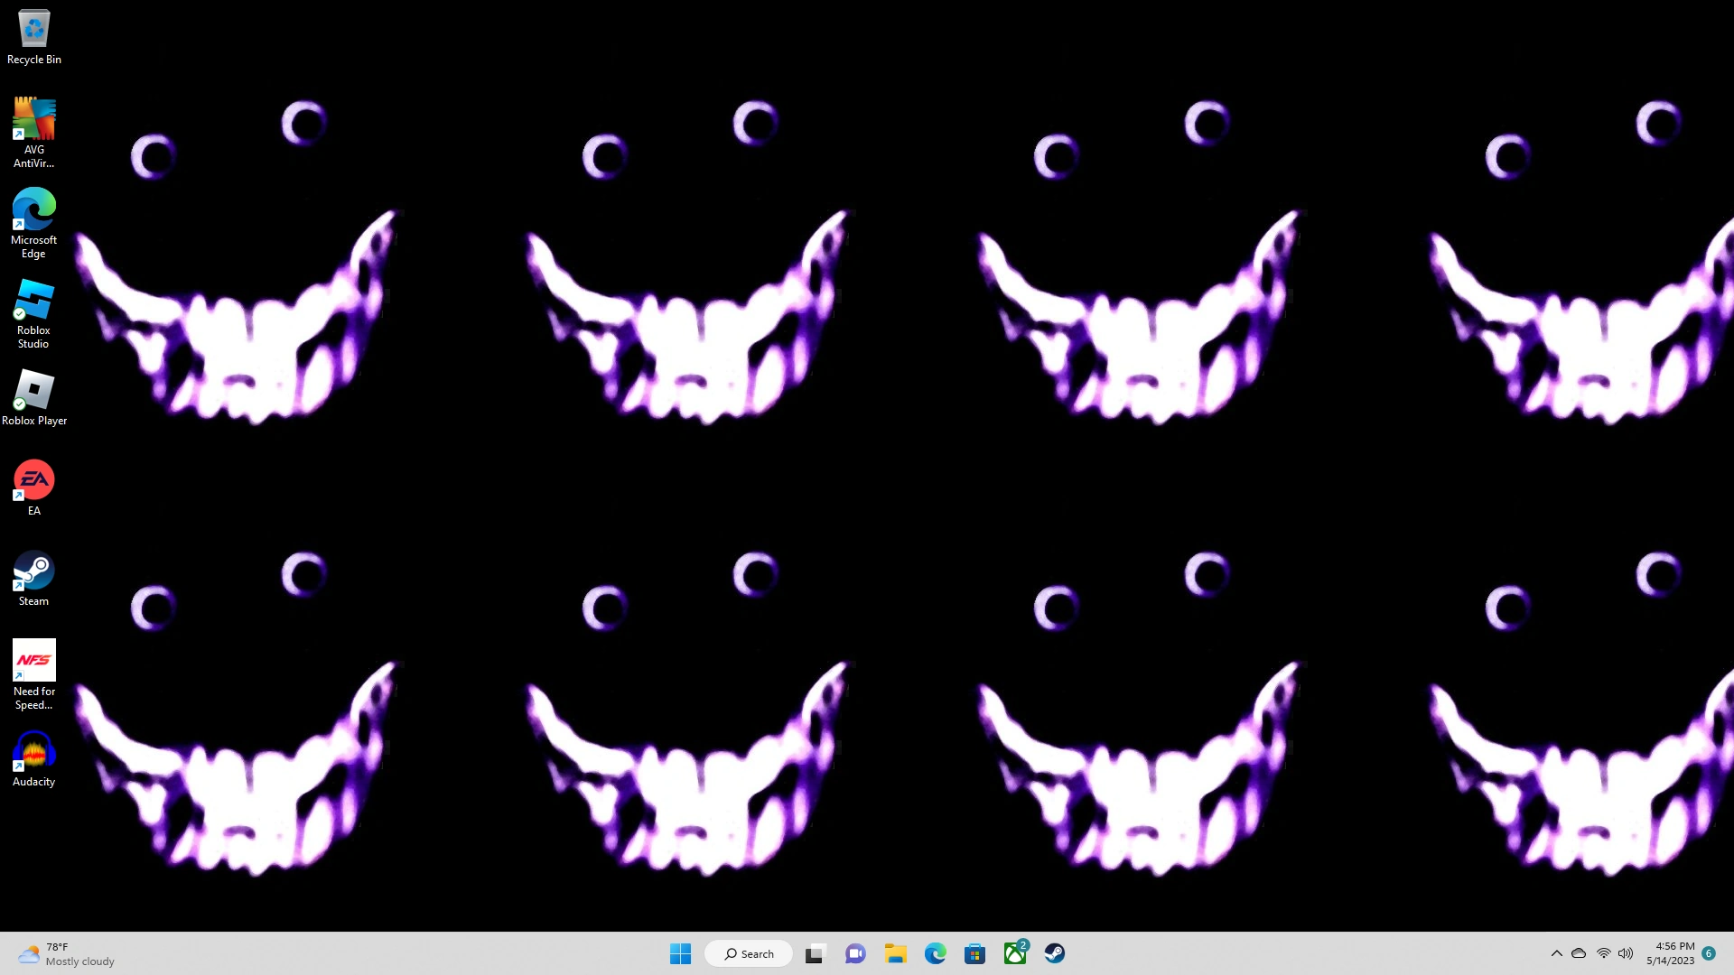Open Chat from the taskbar
The width and height of the screenshot is (1734, 975).
[x=853, y=953]
